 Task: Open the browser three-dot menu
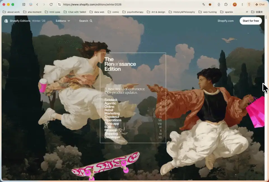pos(242,4)
